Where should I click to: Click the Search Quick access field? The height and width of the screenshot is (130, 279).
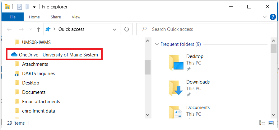[x=205, y=29]
